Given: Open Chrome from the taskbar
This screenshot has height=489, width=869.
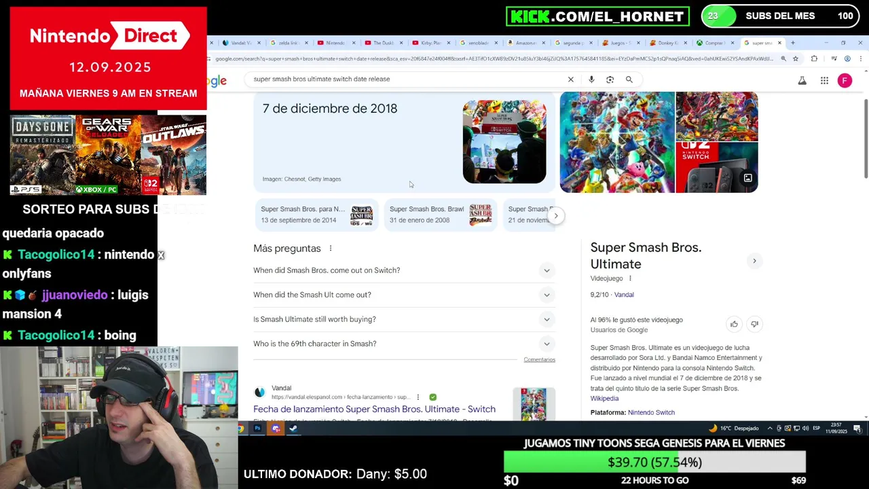Looking at the screenshot, I should click(x=240, y=429).
